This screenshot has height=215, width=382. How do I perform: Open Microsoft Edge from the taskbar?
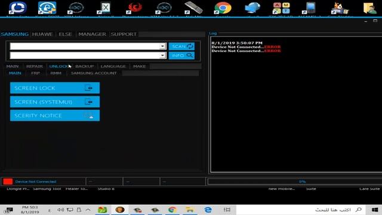point(208,210)
